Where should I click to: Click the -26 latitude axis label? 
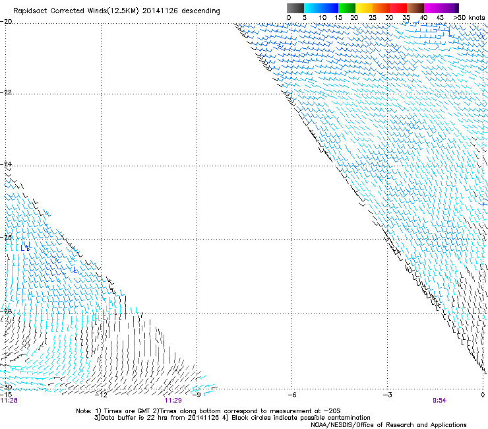click(6, 238)
